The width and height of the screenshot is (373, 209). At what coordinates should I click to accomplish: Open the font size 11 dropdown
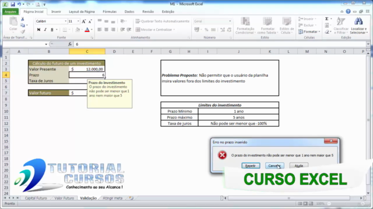click(78, 21)
